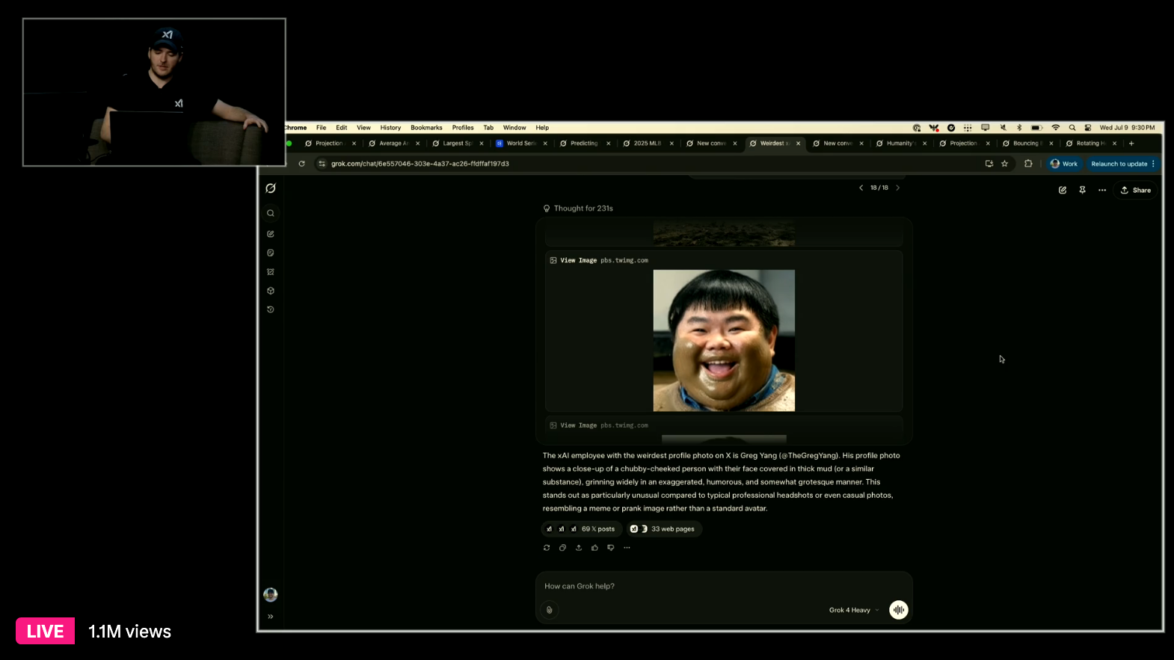Focus the 'How can Grok help?' input

pyautogui.click(x=724, y=586)
